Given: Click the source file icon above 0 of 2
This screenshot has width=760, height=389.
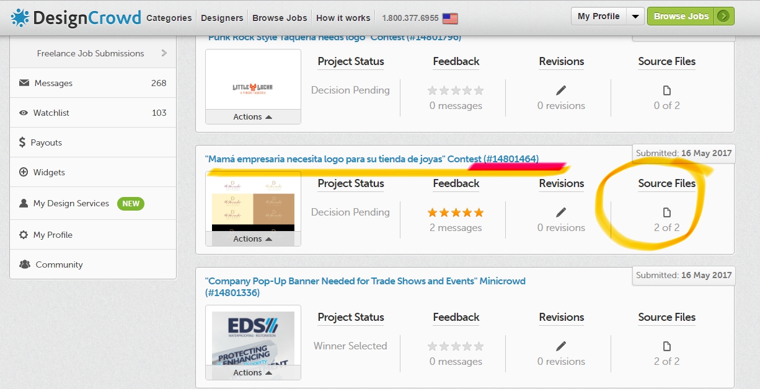Looking at the screenshot, I should tap(667, 90).
